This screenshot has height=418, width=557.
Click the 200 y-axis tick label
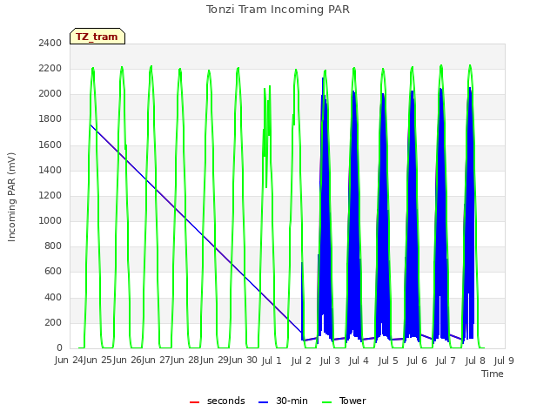pos(53,322)
